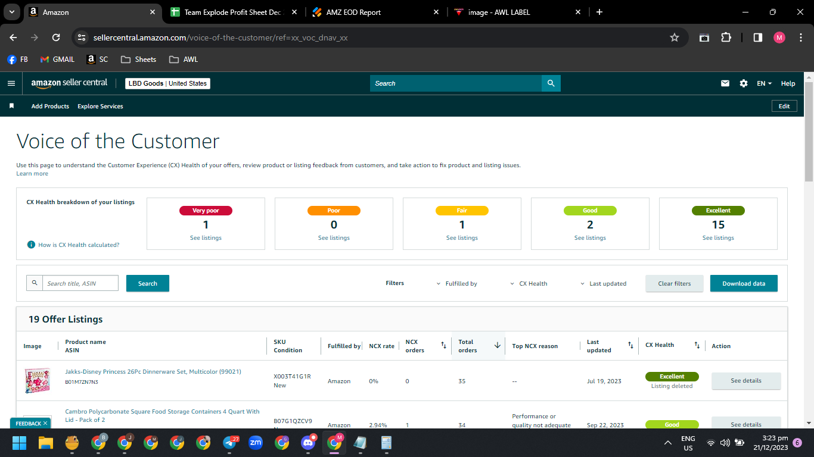Switch to the AMZ EOD Report tab
The height and width of the screenshot is (457, 814).
pos(375,12)
